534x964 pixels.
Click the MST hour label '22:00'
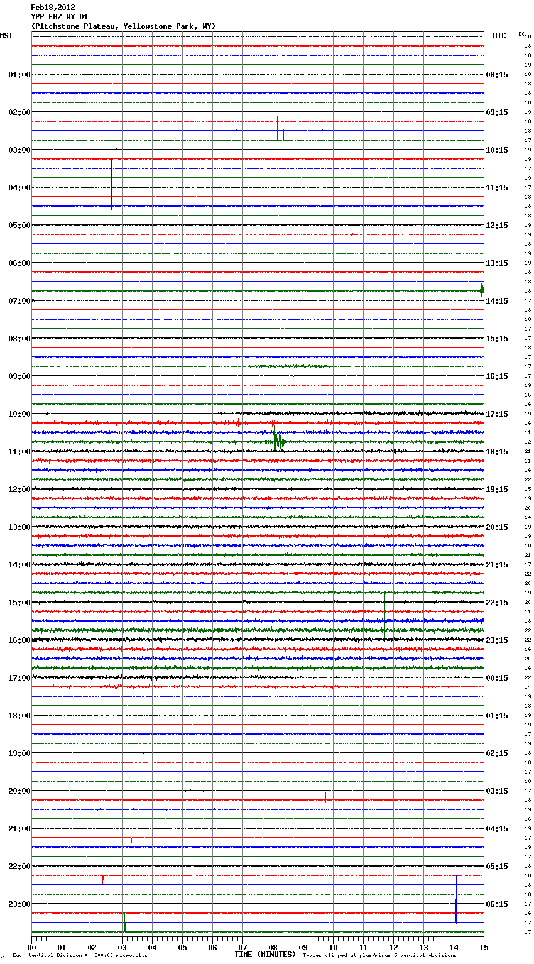[x=19, y=867]
